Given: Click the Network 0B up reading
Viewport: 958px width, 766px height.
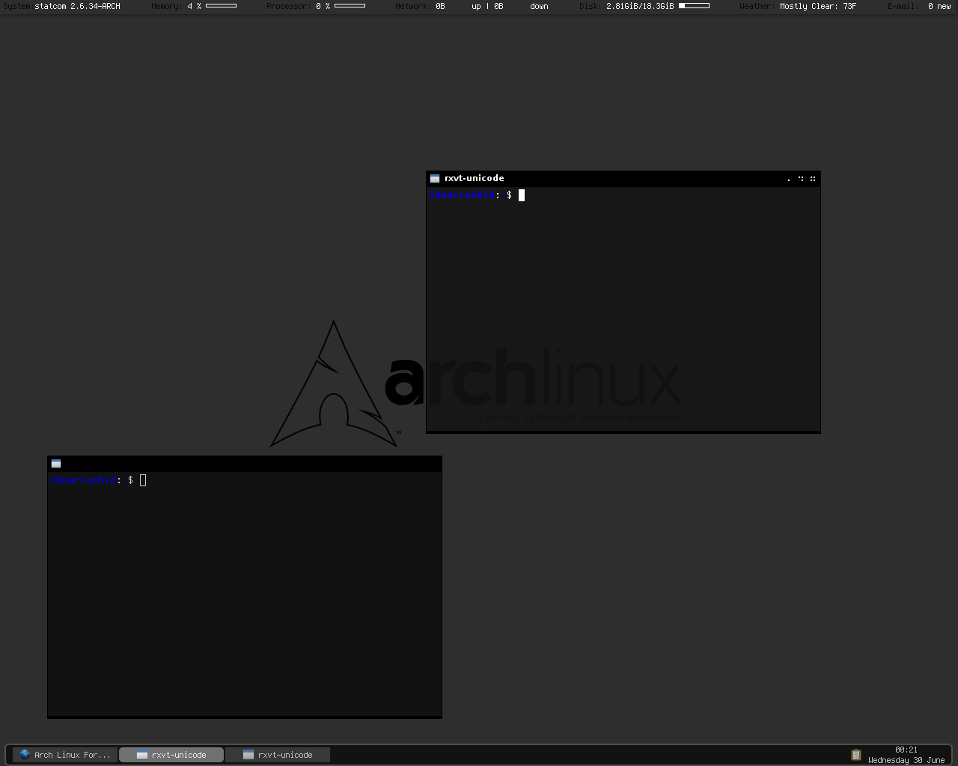Looking at the screenshot, I should tap(438, 6).
